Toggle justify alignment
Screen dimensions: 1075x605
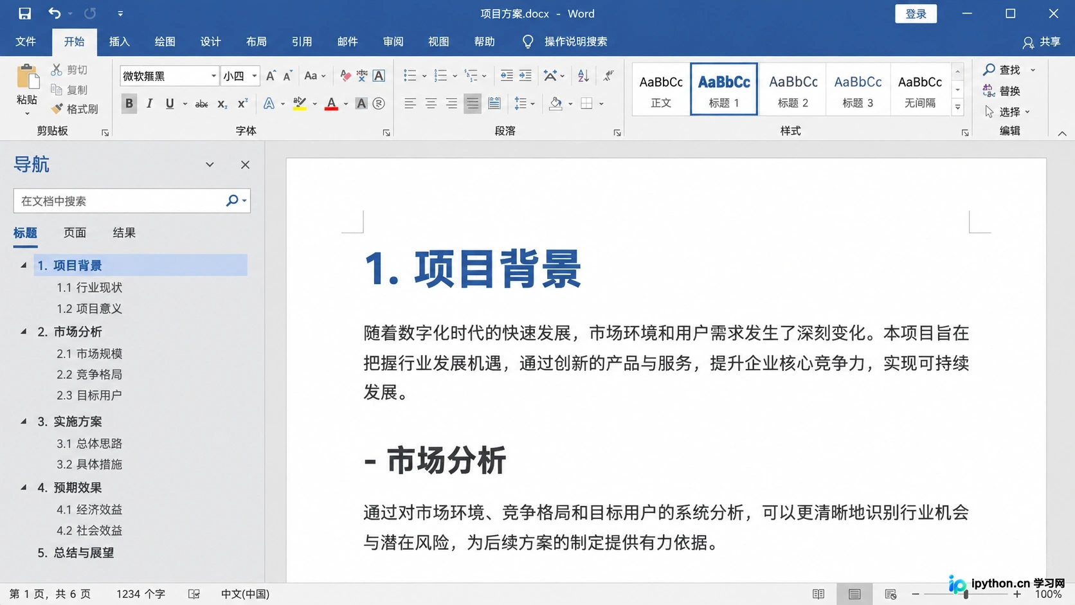[473, 104]
